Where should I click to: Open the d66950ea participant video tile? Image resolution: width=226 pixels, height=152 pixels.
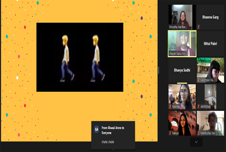tap(210, 97)
